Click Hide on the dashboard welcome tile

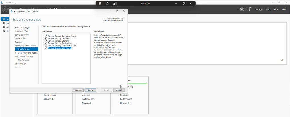click(x=281, y=60)
